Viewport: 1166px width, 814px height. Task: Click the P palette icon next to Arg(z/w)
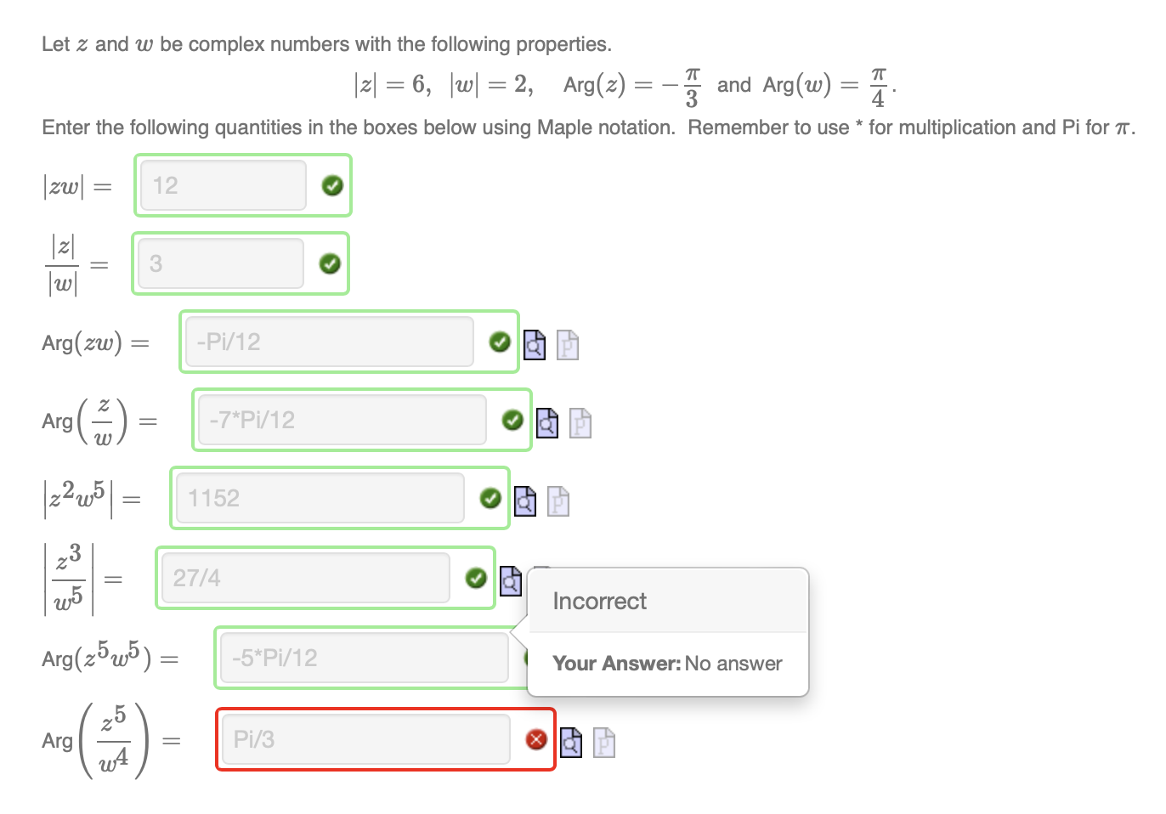click(x=580, y=422)
